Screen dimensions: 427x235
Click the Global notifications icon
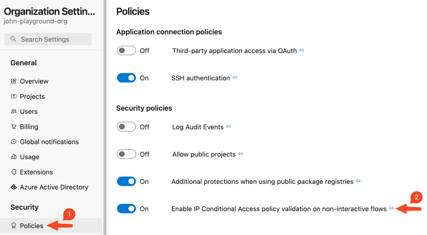(14, 142)
